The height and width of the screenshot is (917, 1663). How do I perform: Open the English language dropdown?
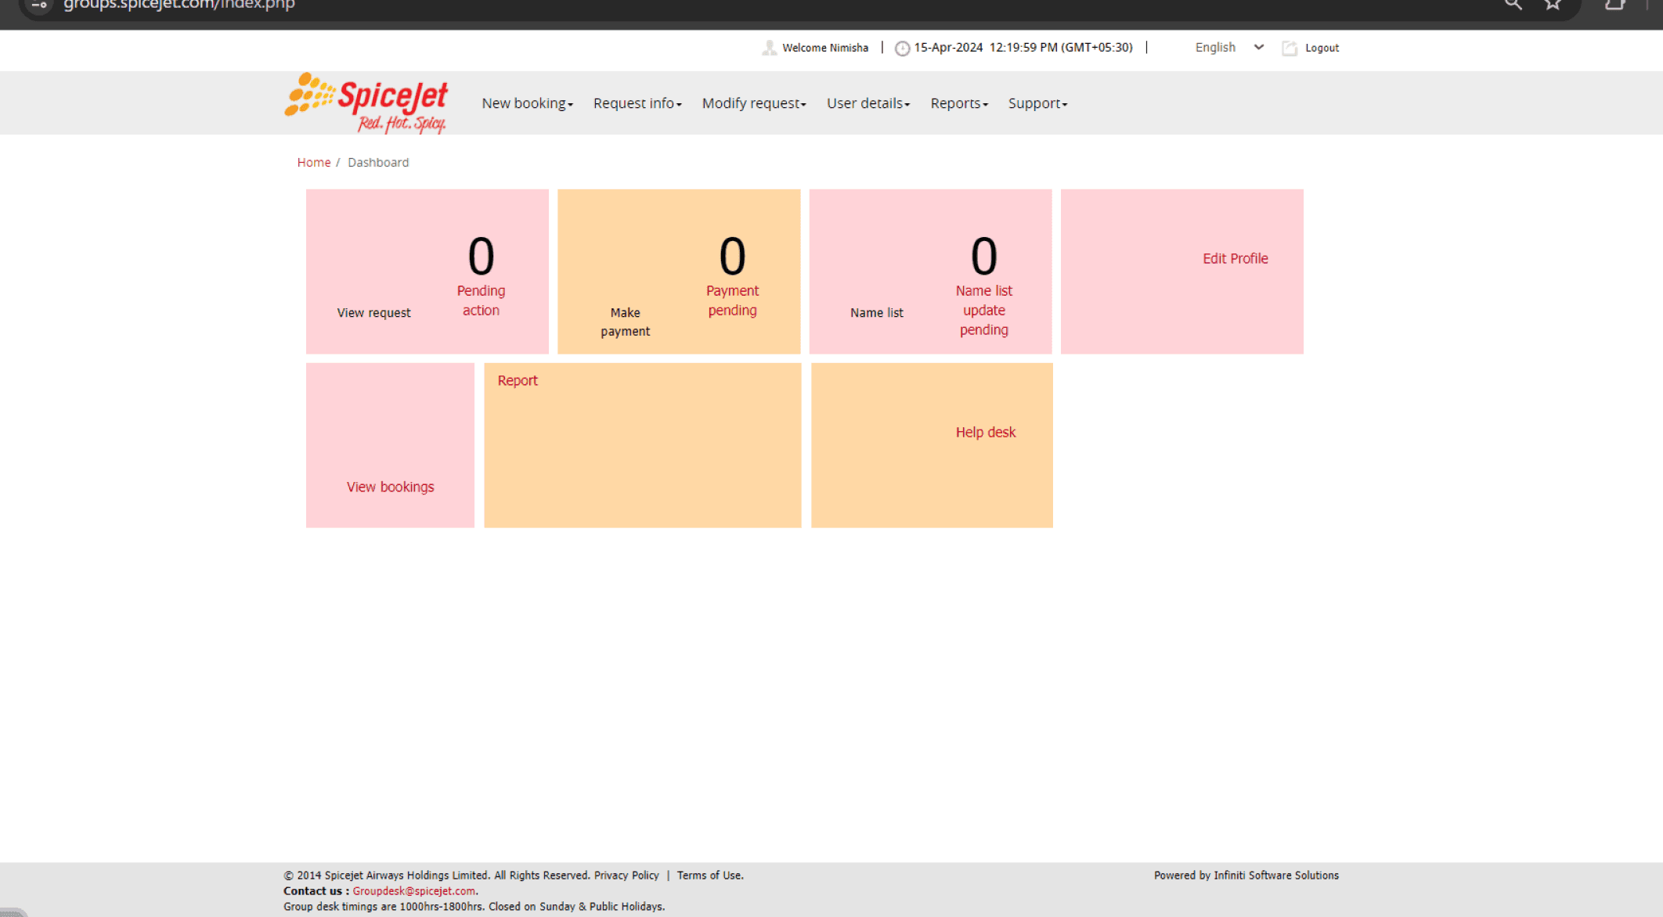(x=1228, y=48)
